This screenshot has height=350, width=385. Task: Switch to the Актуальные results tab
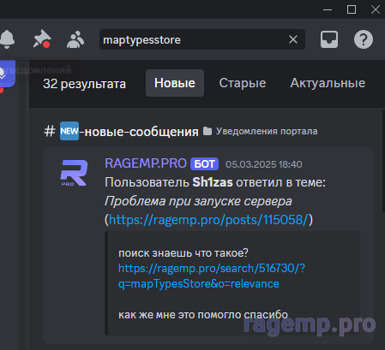pyautogui.click(x=328, y=83)
